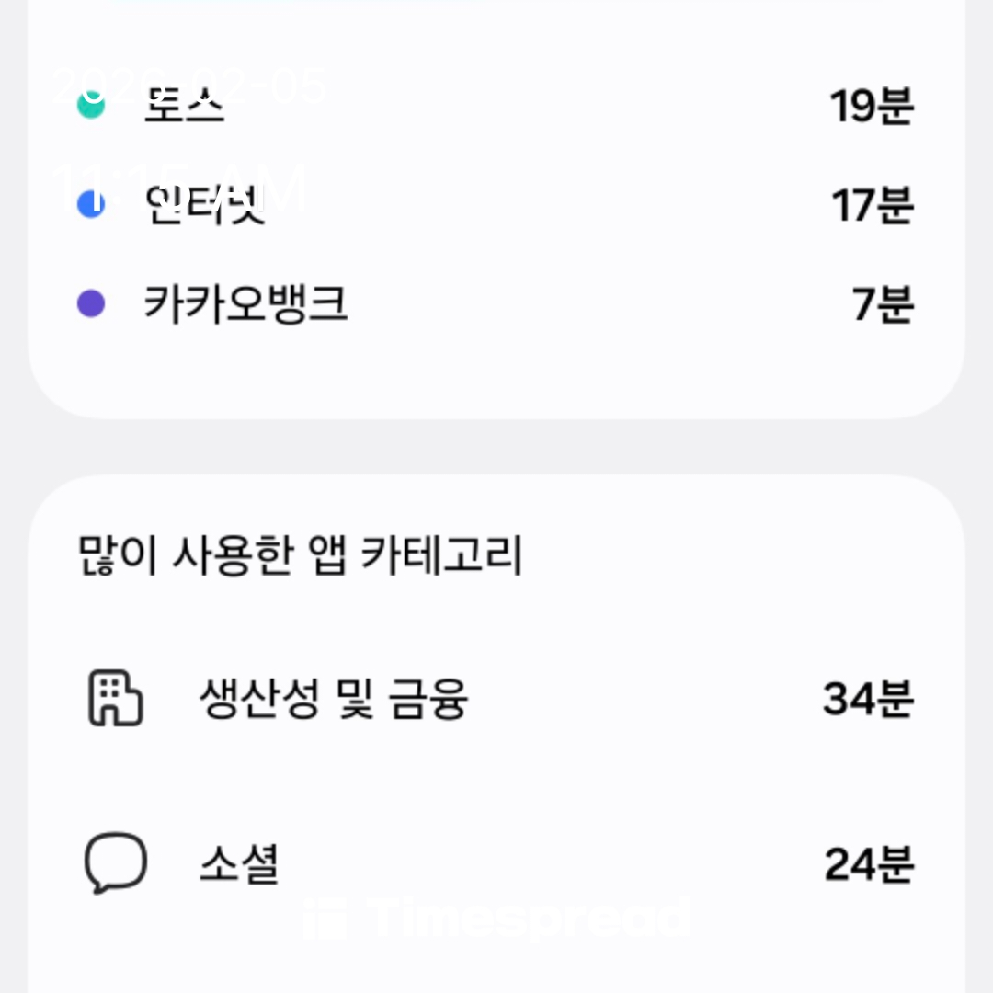The image size is (993, 993).
Task: Tap the 19분 usage time for 토스
Action: click(x=871, y=107)
